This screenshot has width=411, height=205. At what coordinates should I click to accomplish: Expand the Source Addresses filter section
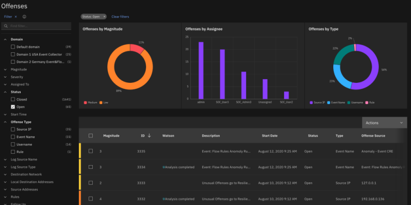point(5,189)
